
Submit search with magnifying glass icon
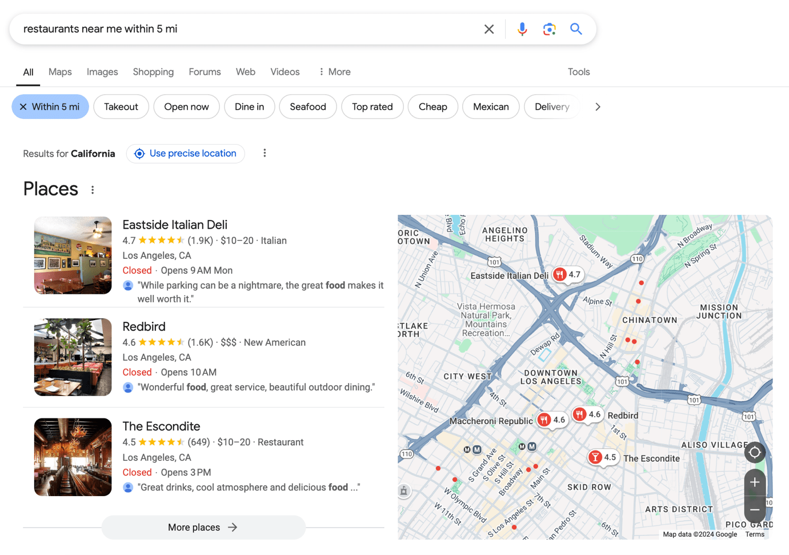point(576,29)
